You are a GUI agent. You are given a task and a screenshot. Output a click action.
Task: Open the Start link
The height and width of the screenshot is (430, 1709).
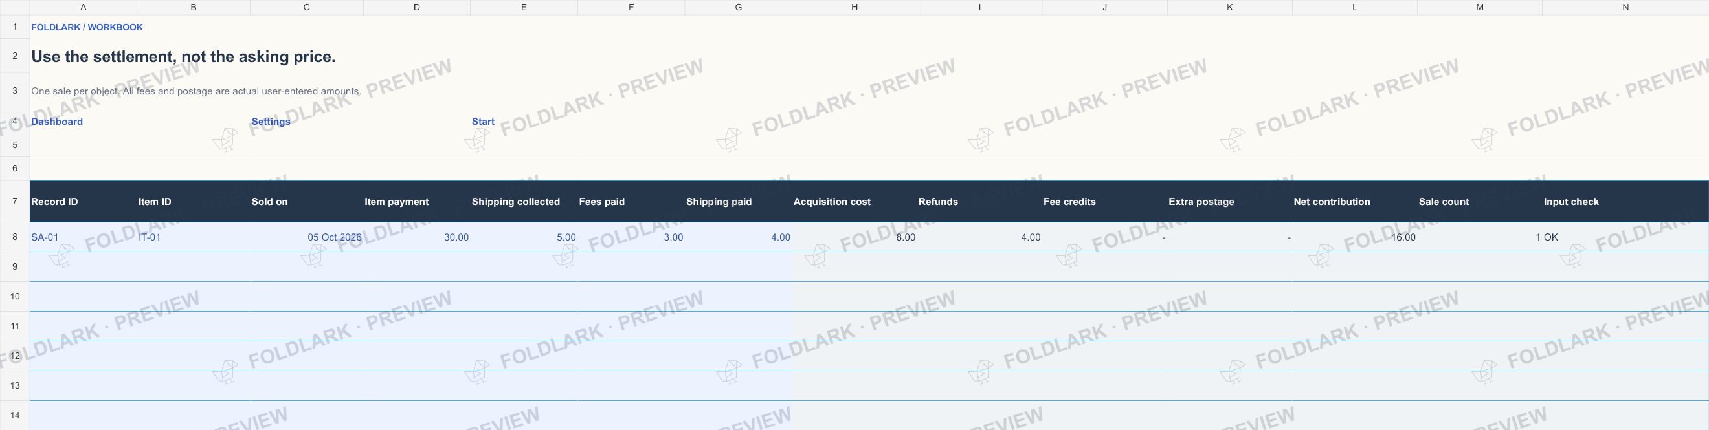point(483,122)
